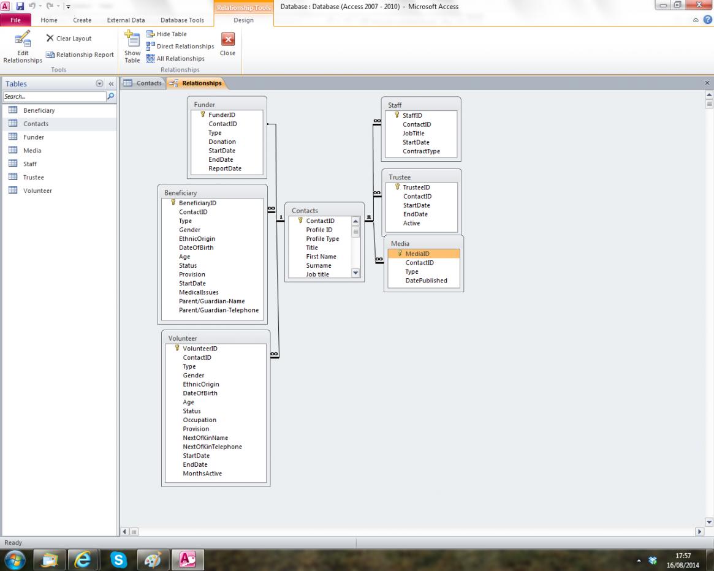Switch to Paint from the taskbar
The image size is (714, 571).
pos(153,559)
